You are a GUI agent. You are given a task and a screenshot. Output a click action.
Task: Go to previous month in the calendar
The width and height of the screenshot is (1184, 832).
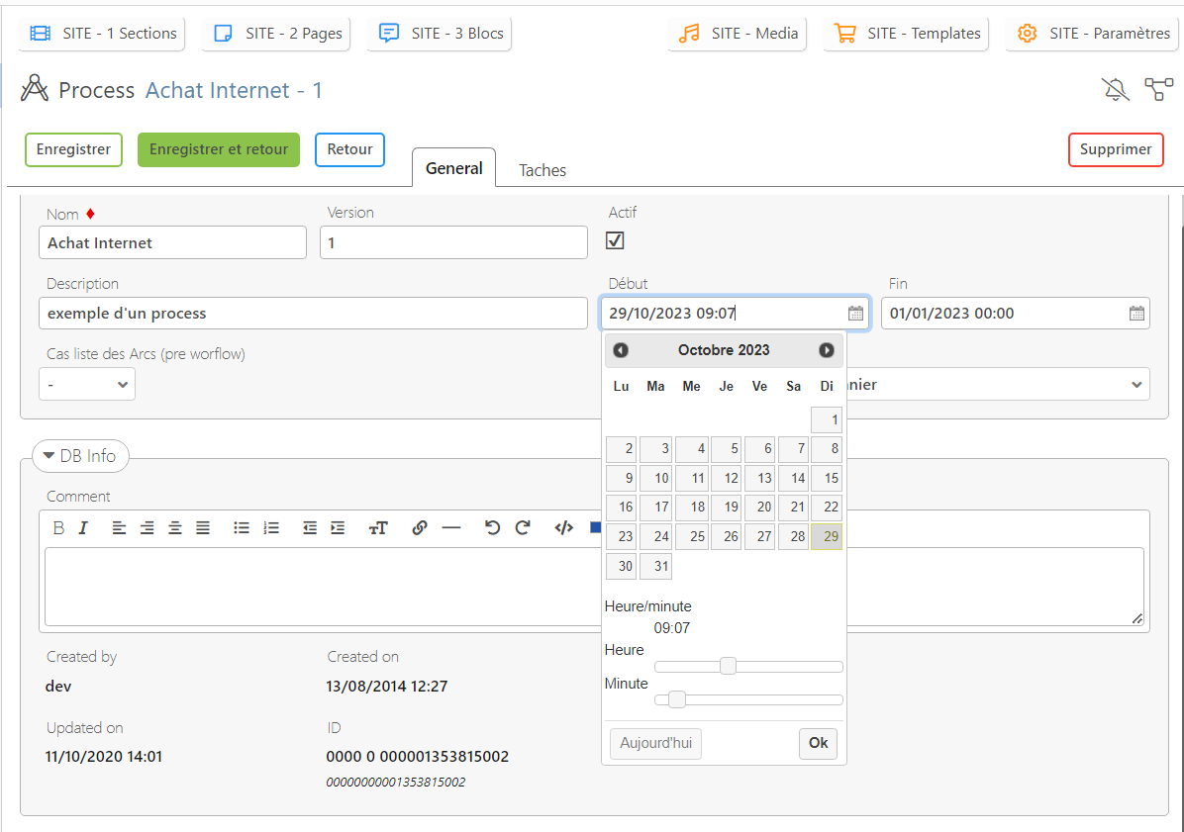coord(621,350)
